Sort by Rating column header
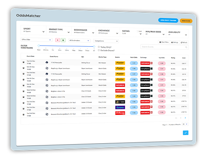The height and width of the screenshot is (159, 206). [173, 58]
